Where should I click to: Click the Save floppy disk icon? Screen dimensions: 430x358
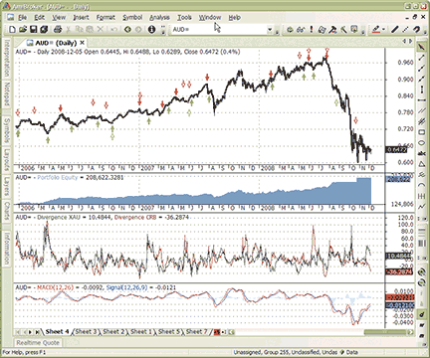pos(33,30)
